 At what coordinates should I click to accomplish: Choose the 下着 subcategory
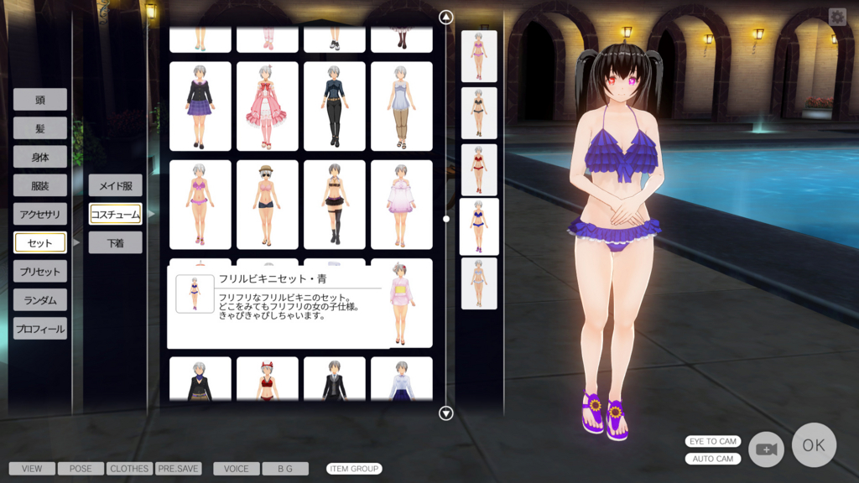[116, 242]
